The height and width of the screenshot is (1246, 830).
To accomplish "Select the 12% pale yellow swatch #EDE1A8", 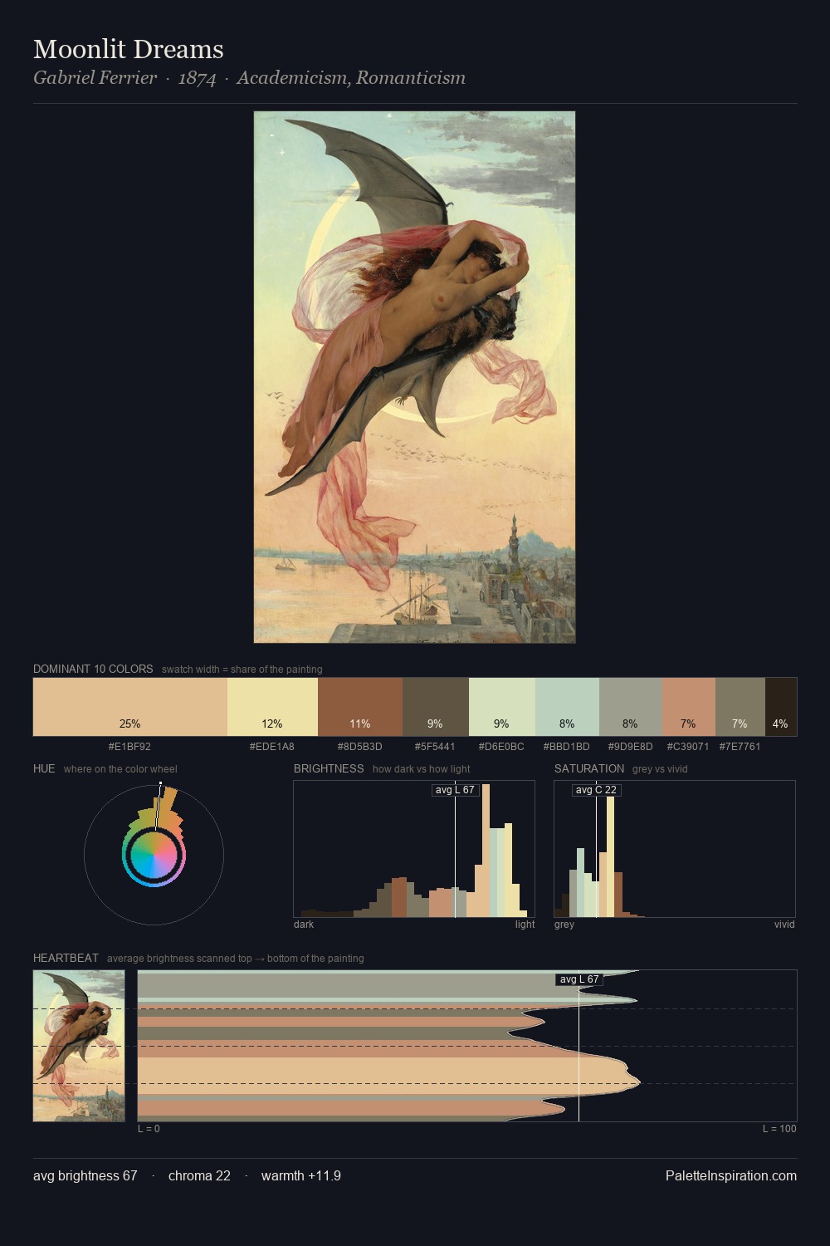I will tap(272, 707).
